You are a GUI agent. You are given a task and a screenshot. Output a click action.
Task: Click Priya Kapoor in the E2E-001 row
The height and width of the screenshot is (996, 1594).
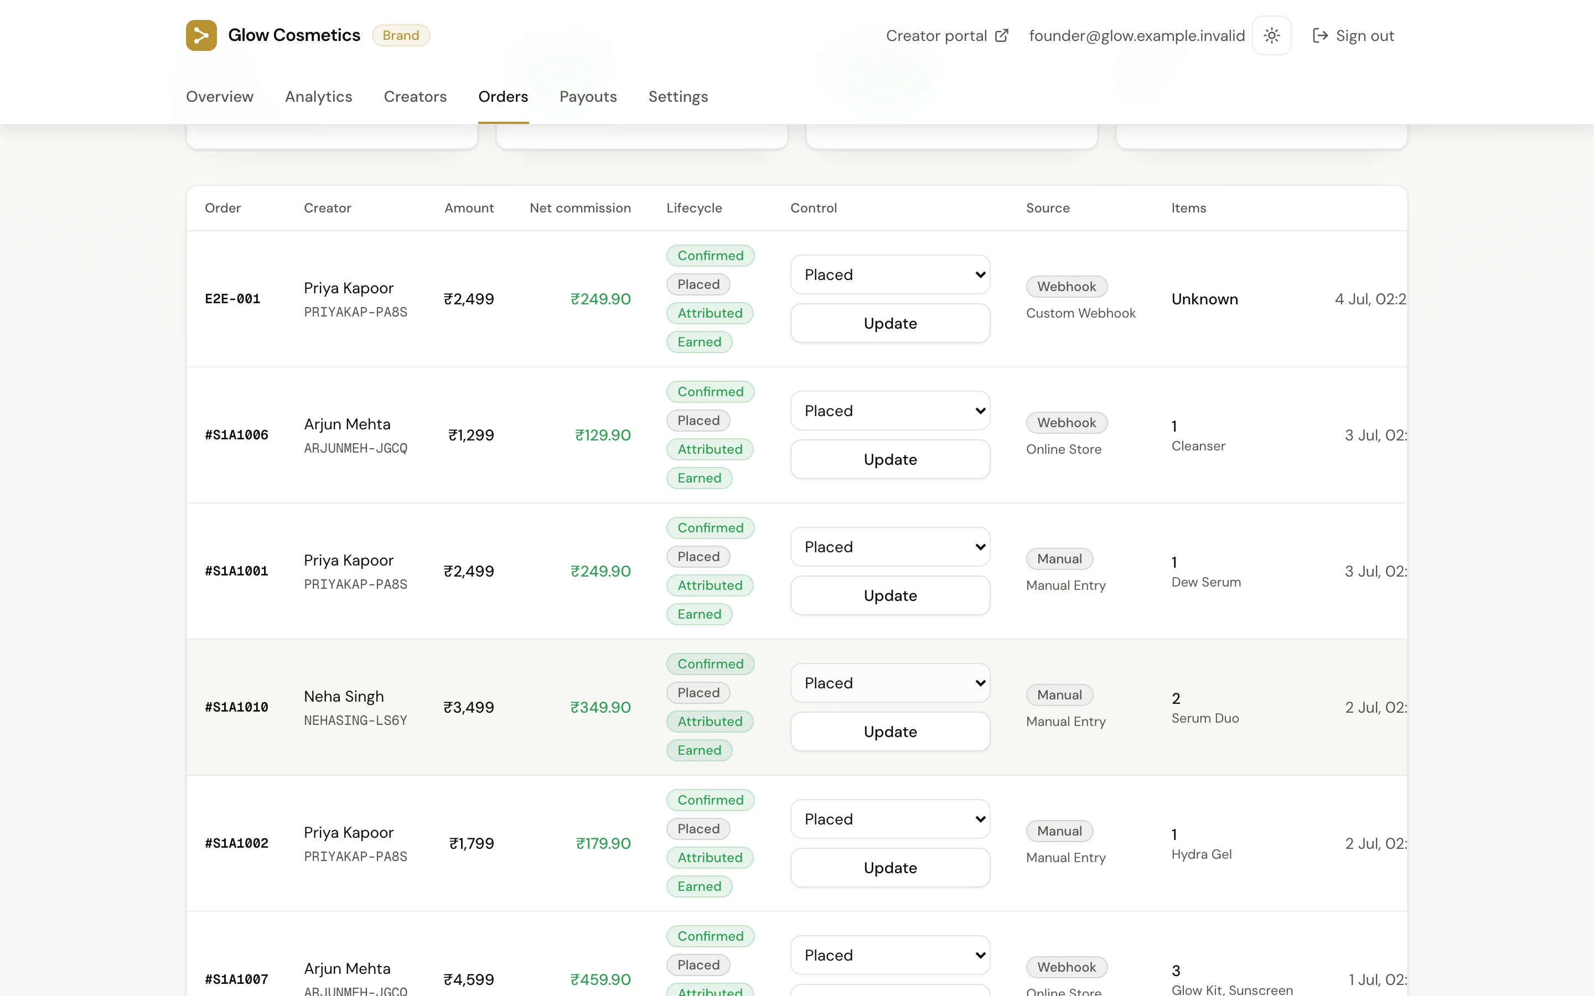point(349,288)
